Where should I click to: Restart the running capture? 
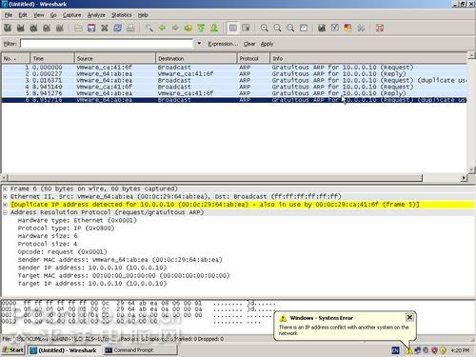[x=60, y=28]
